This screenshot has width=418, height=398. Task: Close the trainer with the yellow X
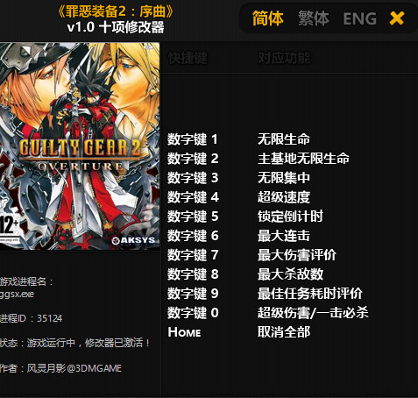pos(397,18)
